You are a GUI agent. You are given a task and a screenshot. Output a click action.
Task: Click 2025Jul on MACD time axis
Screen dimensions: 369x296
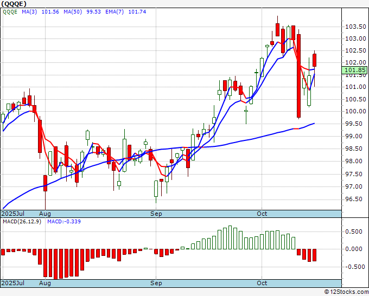13,283
